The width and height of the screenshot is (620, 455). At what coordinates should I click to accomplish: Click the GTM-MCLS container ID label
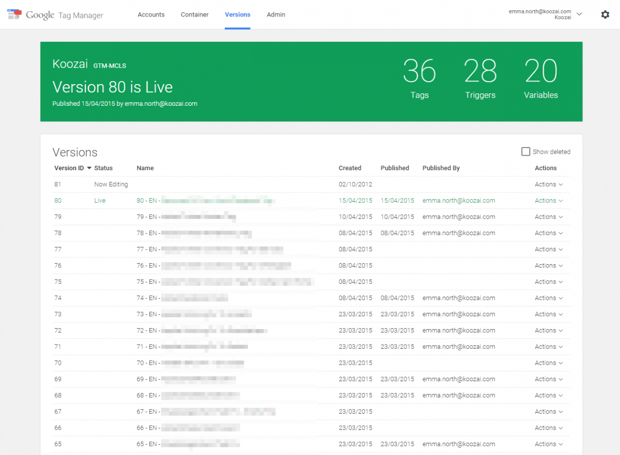click(109, 66)
